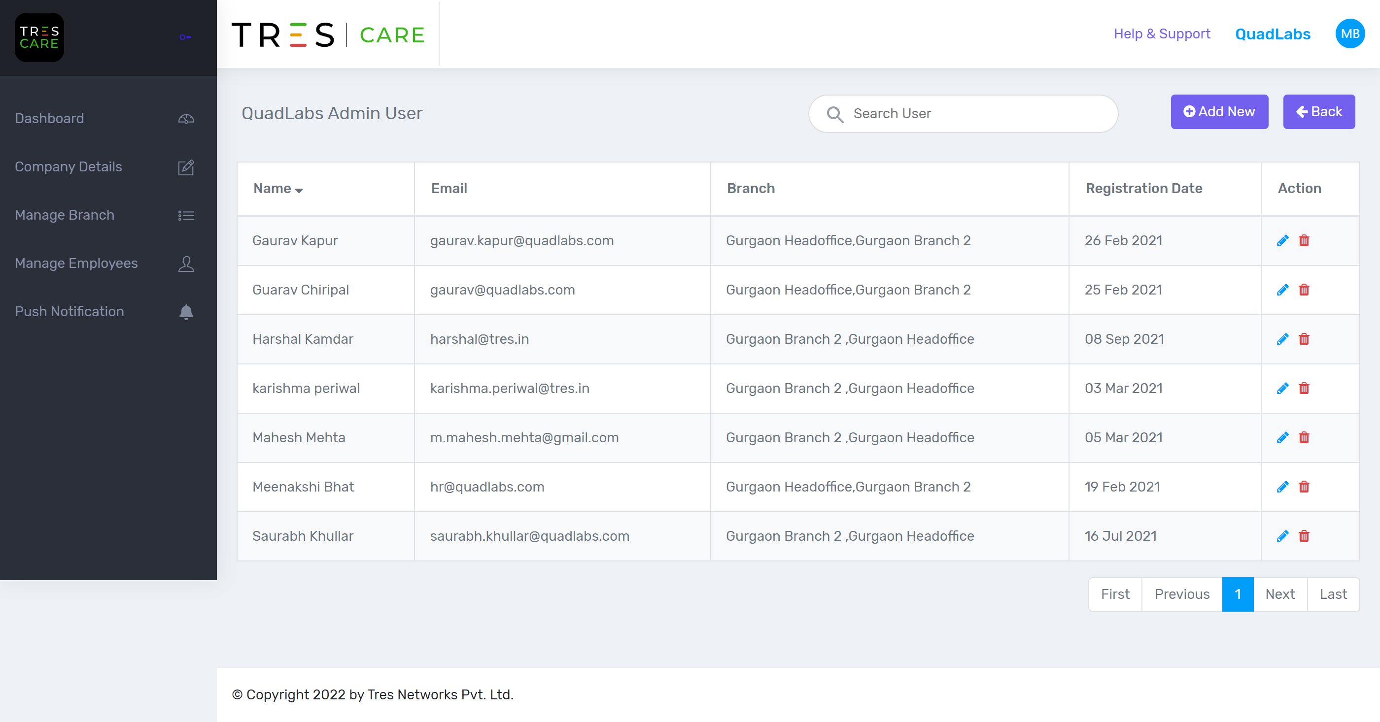The height and width of the screenshot is (722, 1380).
Task: Go to the Previous page
Action: pos(1182,594)
